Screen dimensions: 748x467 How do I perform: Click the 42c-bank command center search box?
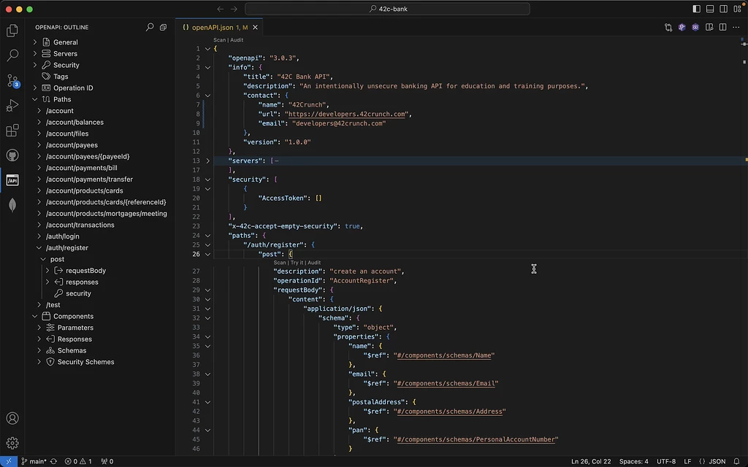(387, 9)
